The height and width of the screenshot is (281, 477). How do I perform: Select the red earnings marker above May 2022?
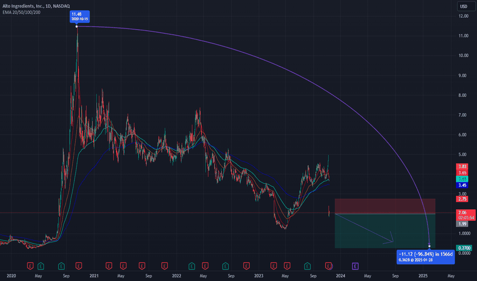pyautogui.click(x=205, y=266)
